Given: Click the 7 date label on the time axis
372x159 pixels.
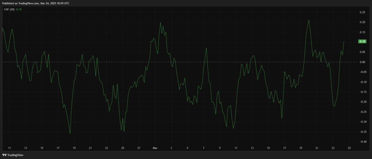Looking at the screenshot, I should click(204, 148).
